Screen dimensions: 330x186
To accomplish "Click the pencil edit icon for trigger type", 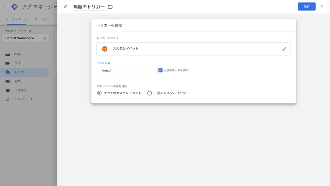I will click(284, 49).
